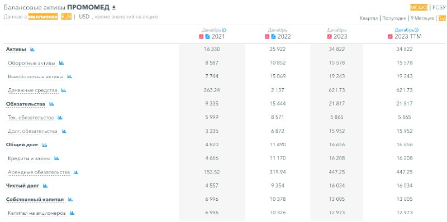Click info icon beside Декабрь 2021

tap(224, 30)
